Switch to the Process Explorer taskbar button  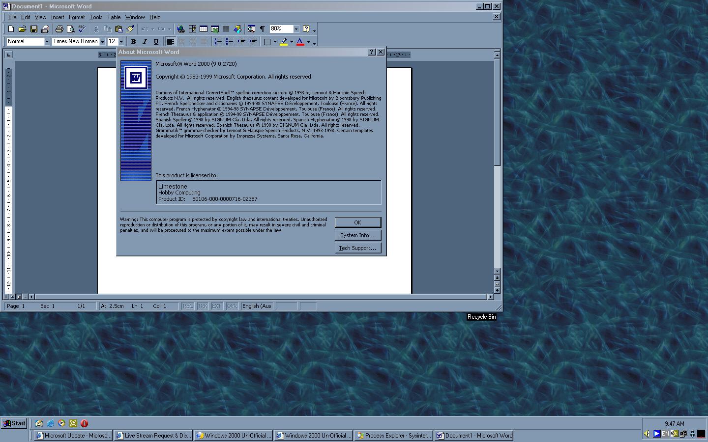pyautogui.click(x=393, y=436)
